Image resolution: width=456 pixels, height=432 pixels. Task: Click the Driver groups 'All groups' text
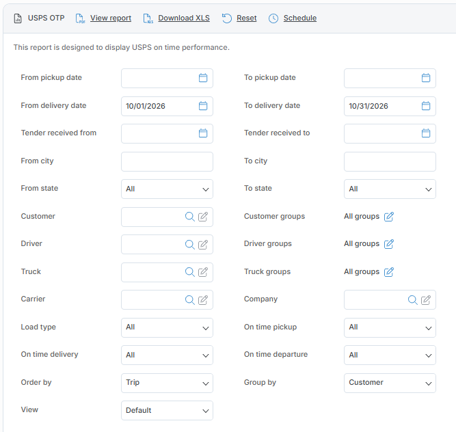tap(362, 243)
